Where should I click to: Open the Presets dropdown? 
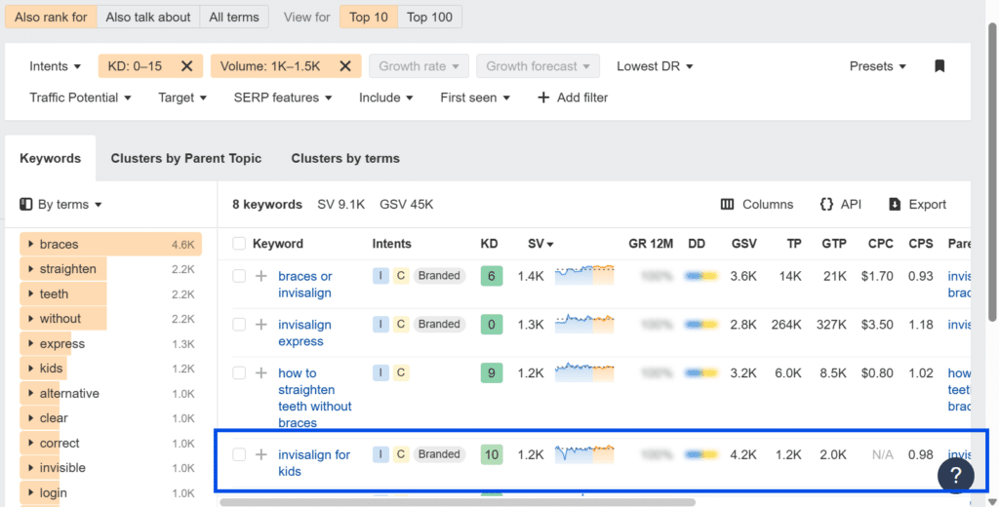(x=877, y=66)
